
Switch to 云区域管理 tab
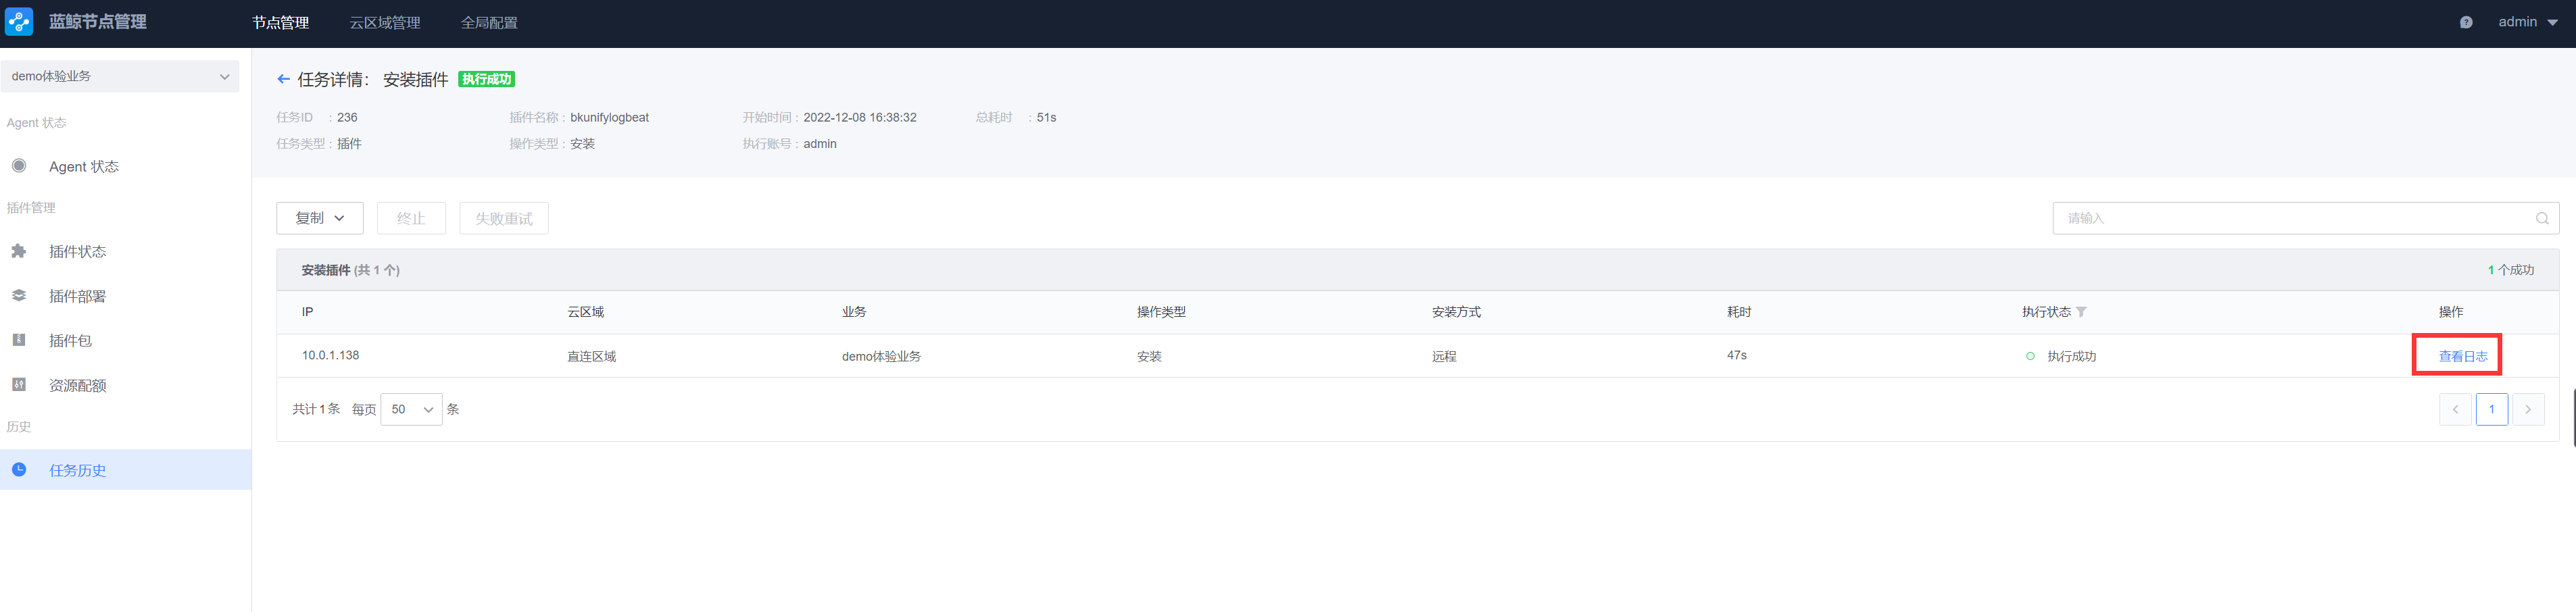(x=384, y=22)
